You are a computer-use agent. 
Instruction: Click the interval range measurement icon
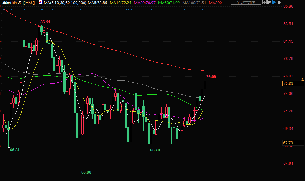(x=269, y=2)
